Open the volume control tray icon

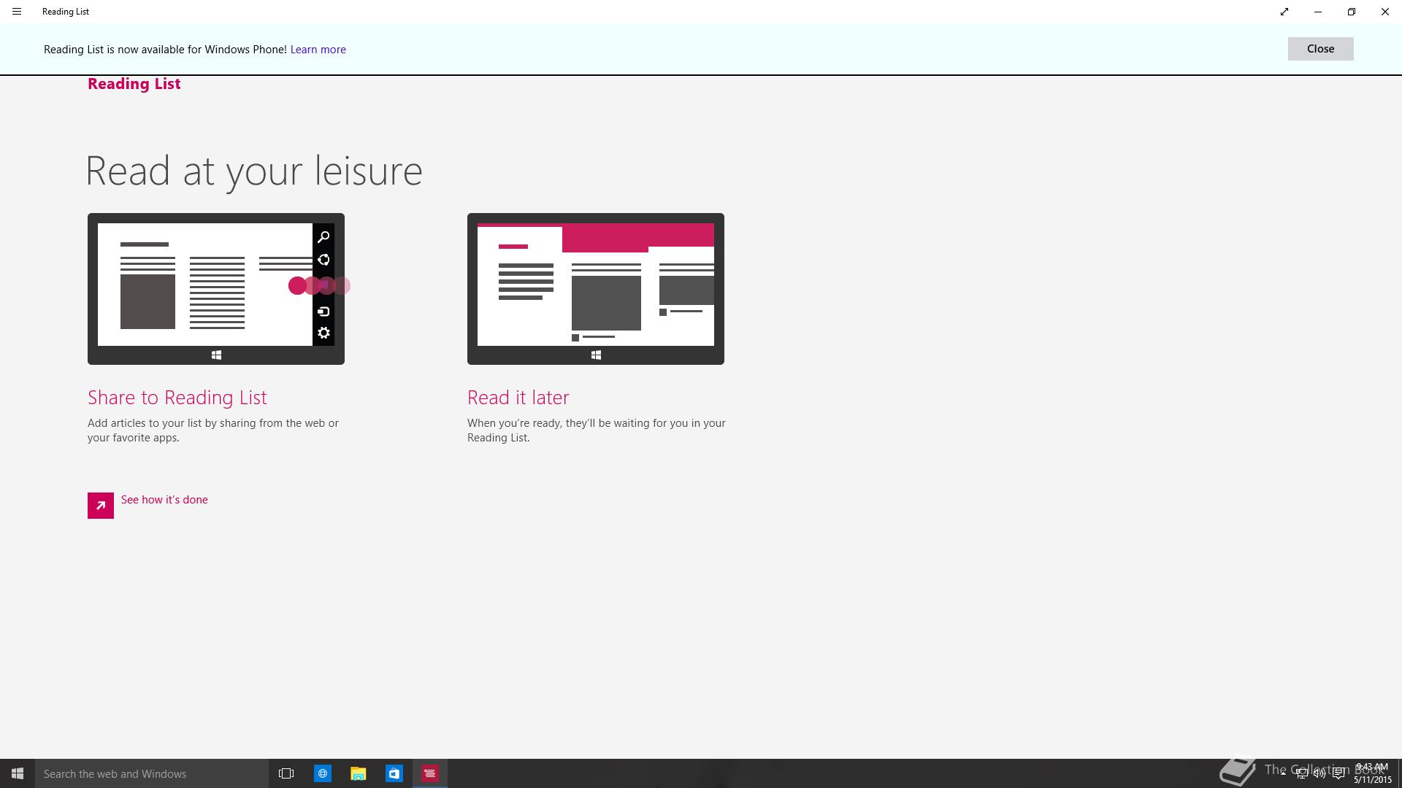click(1319, 773)
